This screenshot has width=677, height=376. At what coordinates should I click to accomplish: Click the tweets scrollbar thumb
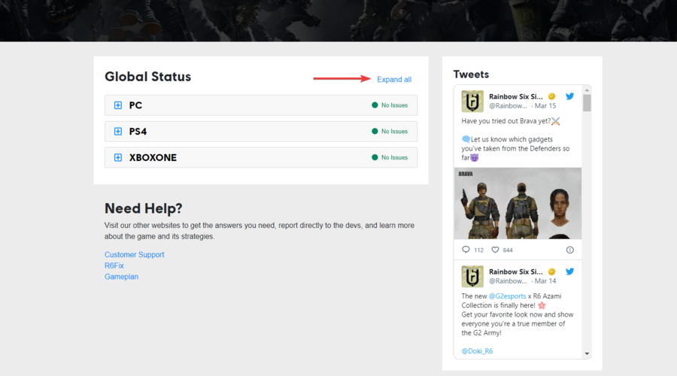pyautogui.click(x=587, y=103)
